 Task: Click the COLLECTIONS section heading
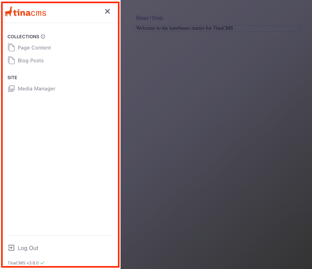[23, 37]
